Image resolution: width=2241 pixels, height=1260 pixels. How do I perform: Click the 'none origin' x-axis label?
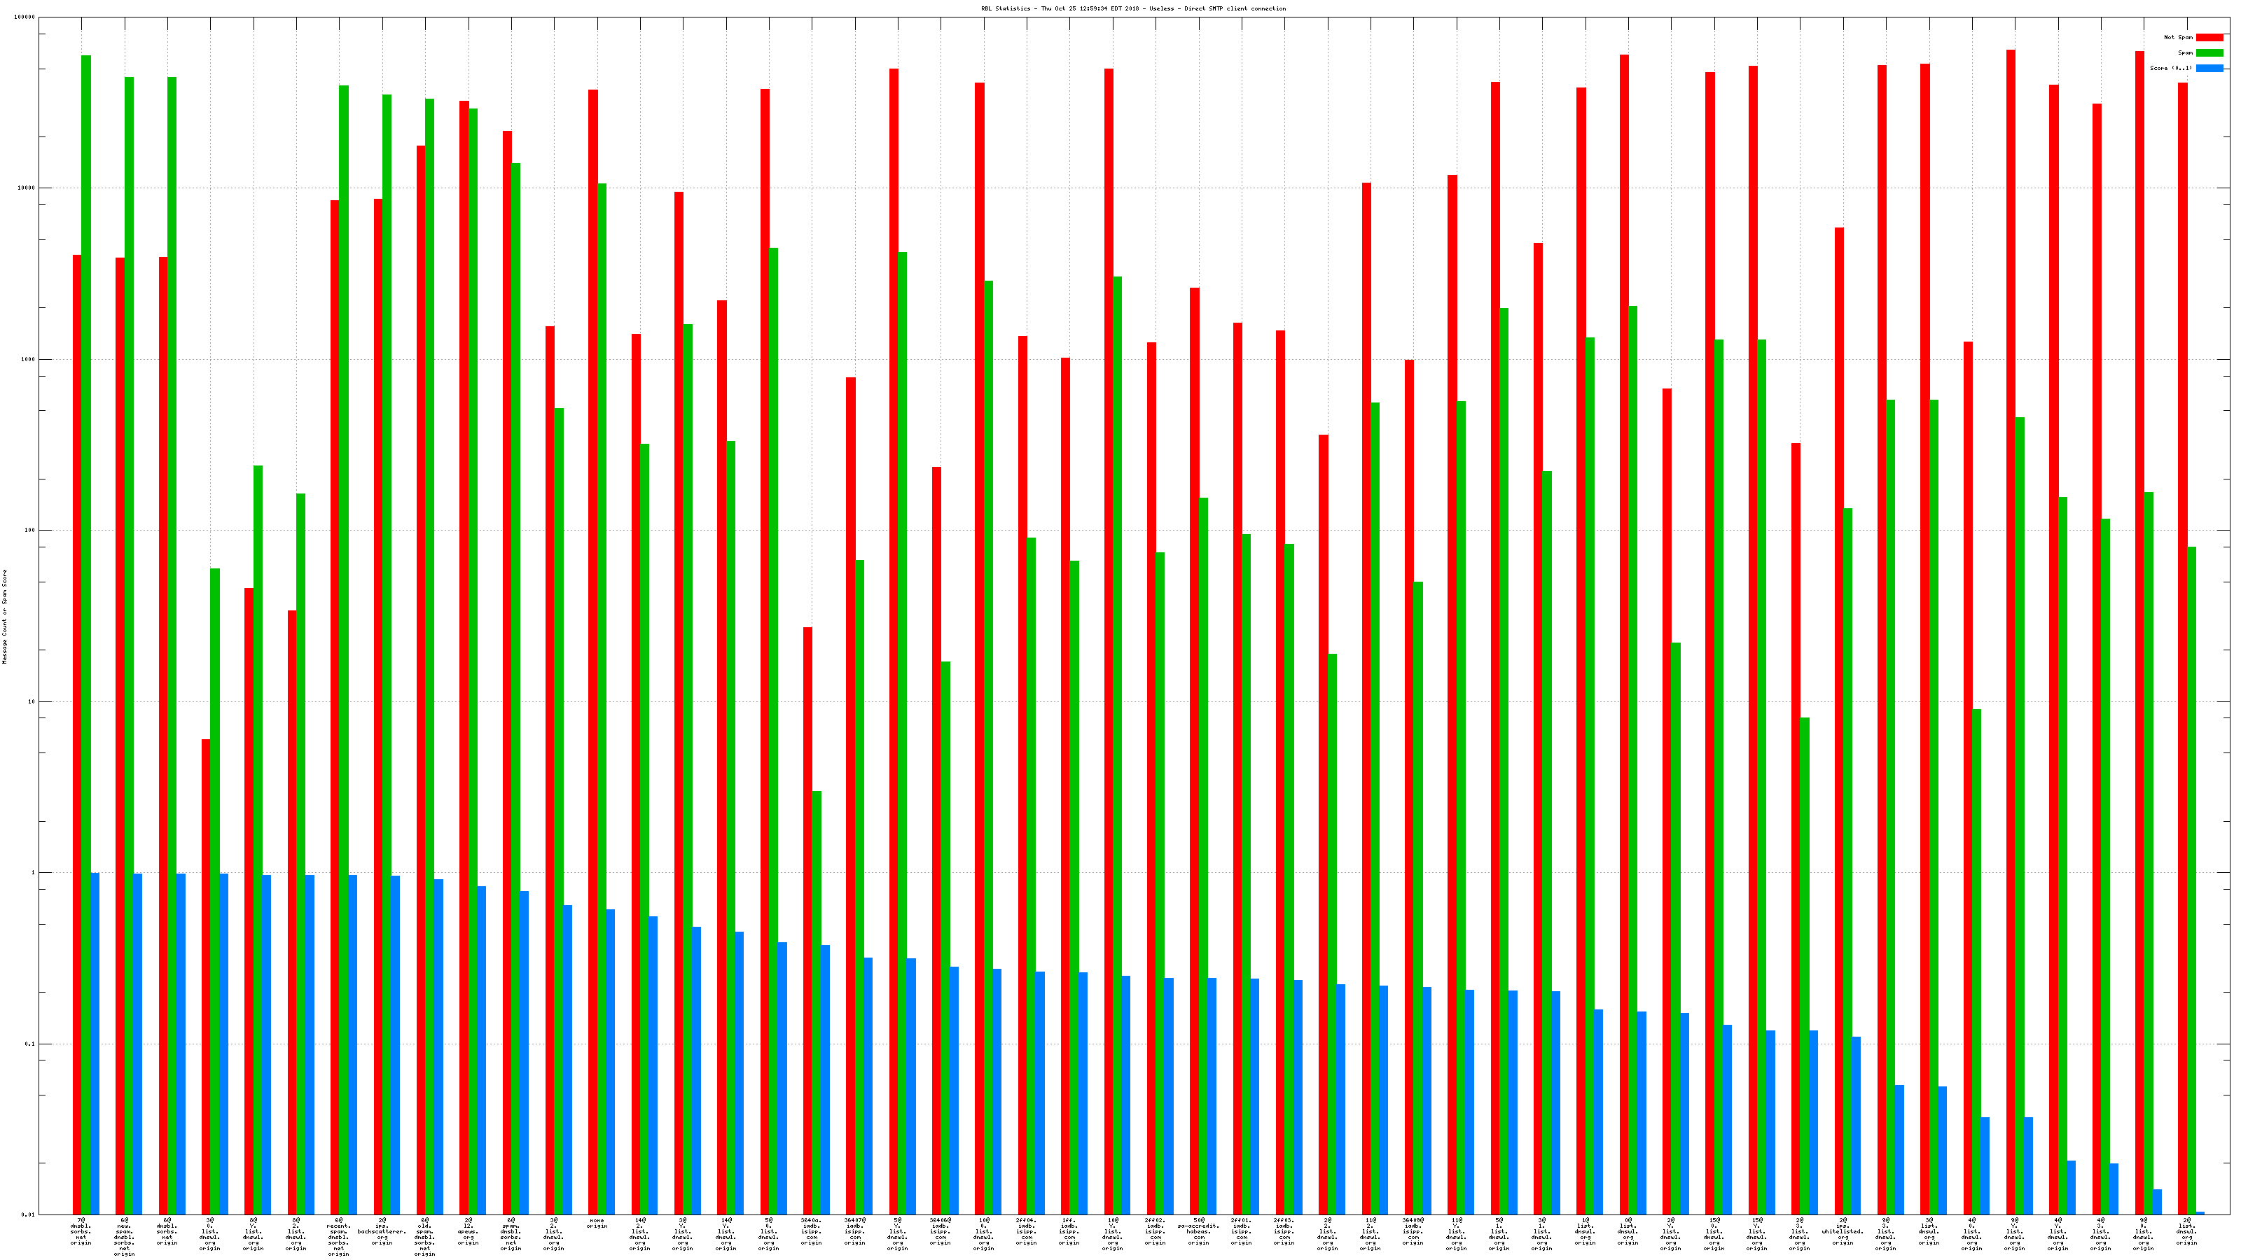click(x=597, y=1224)
